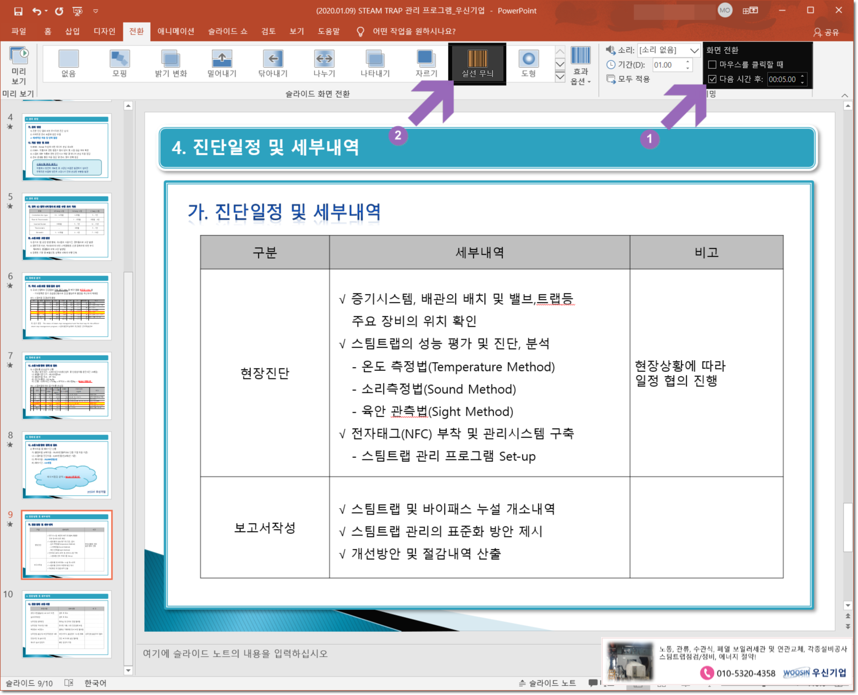Screen dimensions: 858x695
Task: Open ribbon display options icon
Action: (750, 10)
